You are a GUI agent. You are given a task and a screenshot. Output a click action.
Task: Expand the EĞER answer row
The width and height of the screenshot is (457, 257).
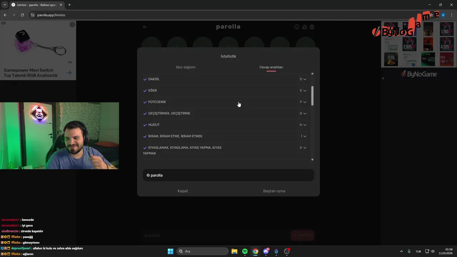coord(305,91)
